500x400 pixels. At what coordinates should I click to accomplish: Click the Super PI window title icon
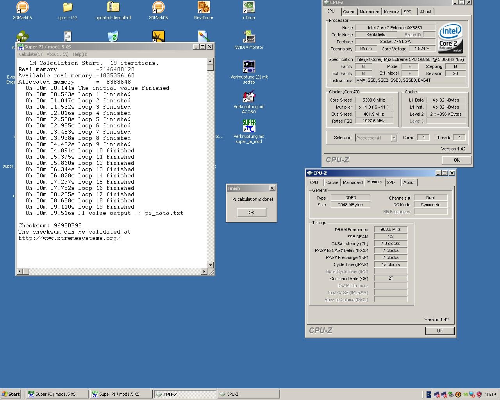point(20,46)
